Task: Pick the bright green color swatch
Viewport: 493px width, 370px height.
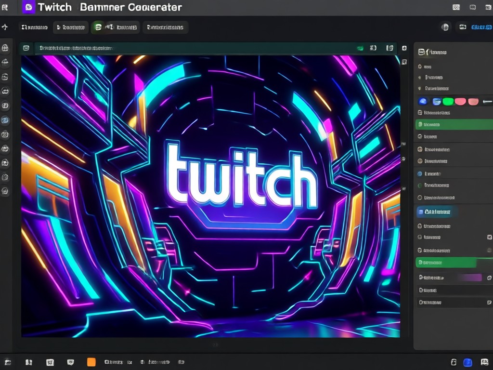Action: tap(448, 101)
